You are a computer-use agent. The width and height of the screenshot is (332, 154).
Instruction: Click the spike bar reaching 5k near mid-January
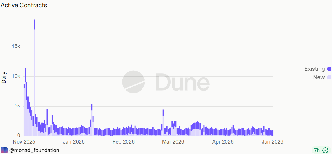pyautogui.click(x=92, y=120)
